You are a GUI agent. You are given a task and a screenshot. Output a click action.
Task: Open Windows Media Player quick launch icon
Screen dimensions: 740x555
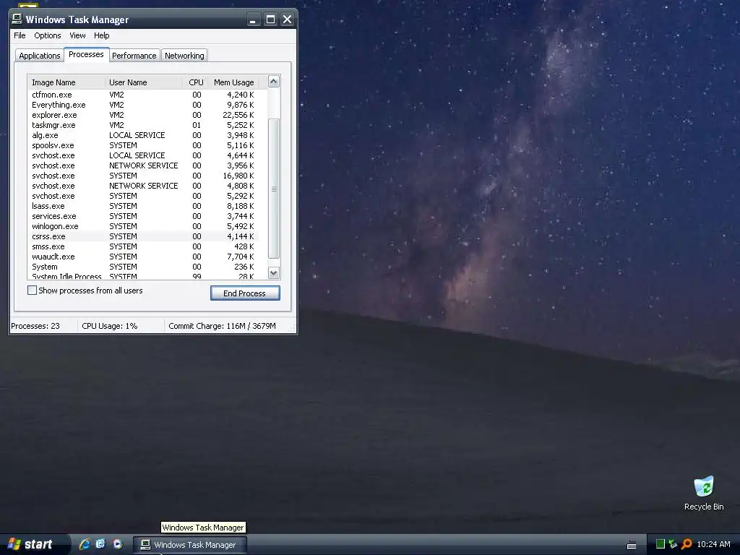click(x=117, y=544)
